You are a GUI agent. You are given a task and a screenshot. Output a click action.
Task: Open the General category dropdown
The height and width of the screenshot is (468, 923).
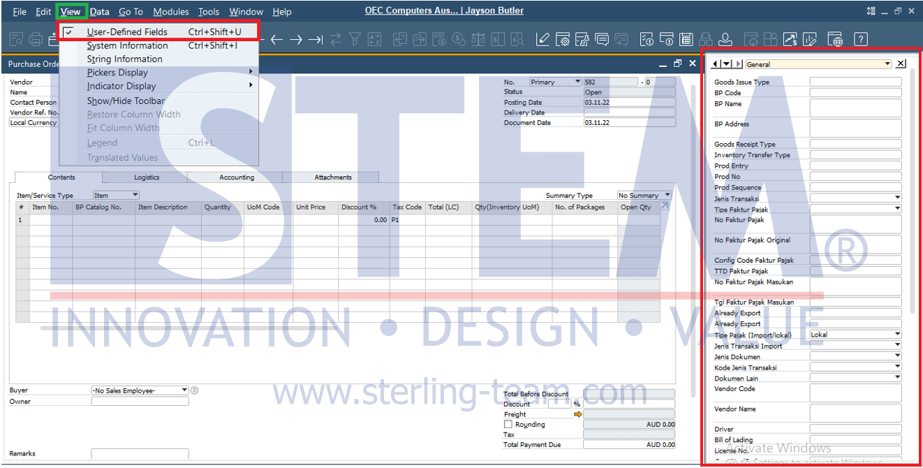point(887,64)
